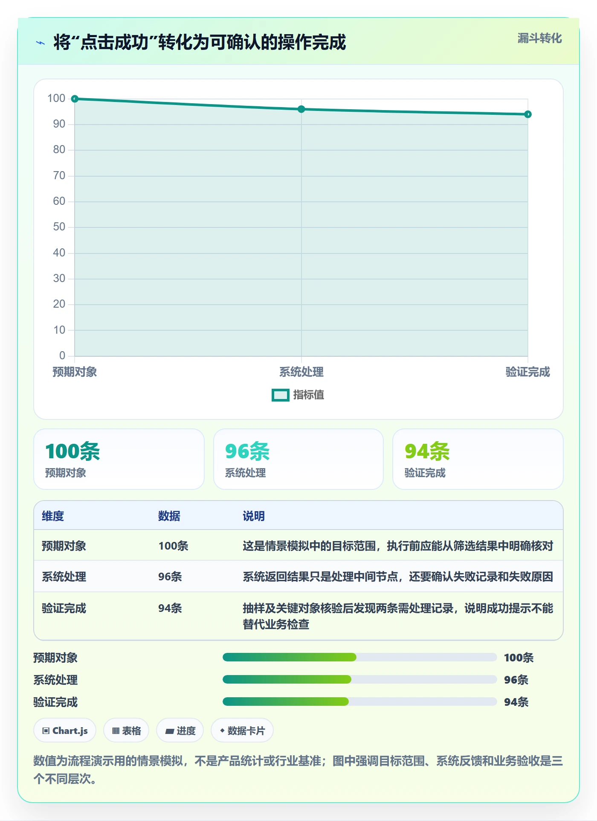The width and height of the screenshot is (597, 821).
Task: Click the 系统处理 progress bar
Action: point(359,679)
